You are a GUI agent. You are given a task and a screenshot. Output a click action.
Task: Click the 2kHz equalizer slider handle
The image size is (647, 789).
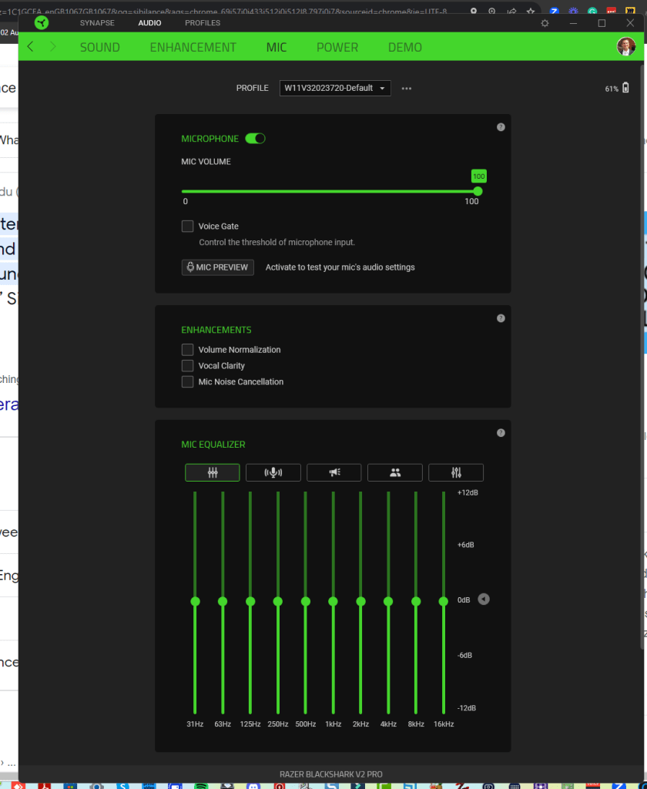[360, 601]
